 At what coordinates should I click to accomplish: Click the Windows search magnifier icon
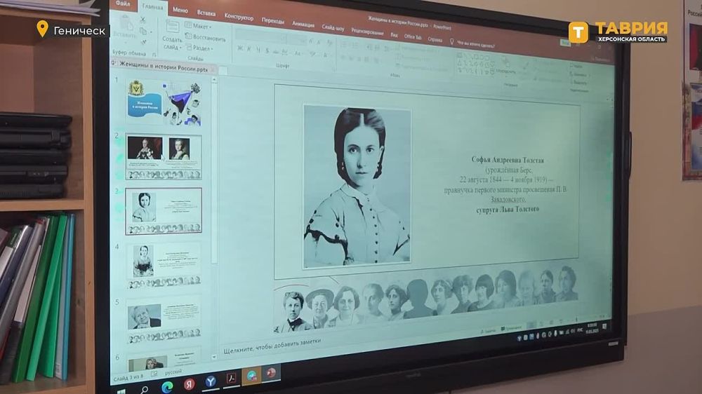(x=145, y=389)
